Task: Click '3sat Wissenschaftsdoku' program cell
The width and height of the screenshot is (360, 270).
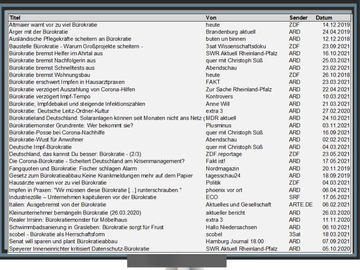Action: [236, 46]
